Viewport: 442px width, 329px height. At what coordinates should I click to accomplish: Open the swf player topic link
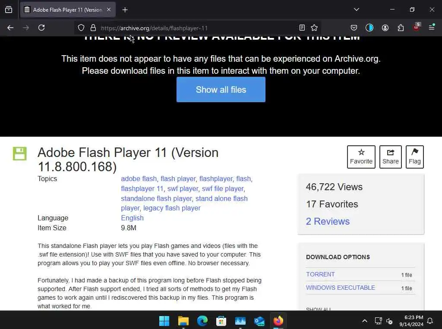(183, 189)
